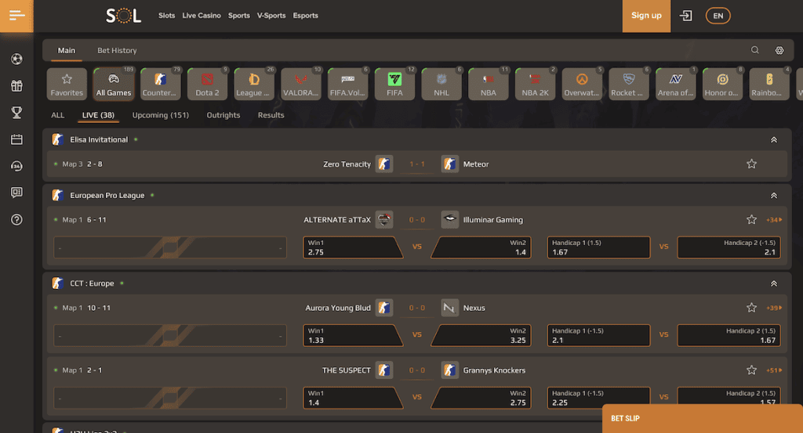The width and height of the screenshot is (803, 433).
Task: Open the chat news sidebar icon
Action: (16, 193)
